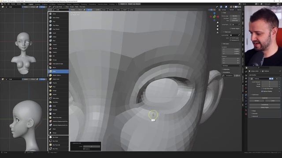This screenshot has height=158, width=282.
Task: Select the Smooth brush tool
Action: (x=58, y=48)
